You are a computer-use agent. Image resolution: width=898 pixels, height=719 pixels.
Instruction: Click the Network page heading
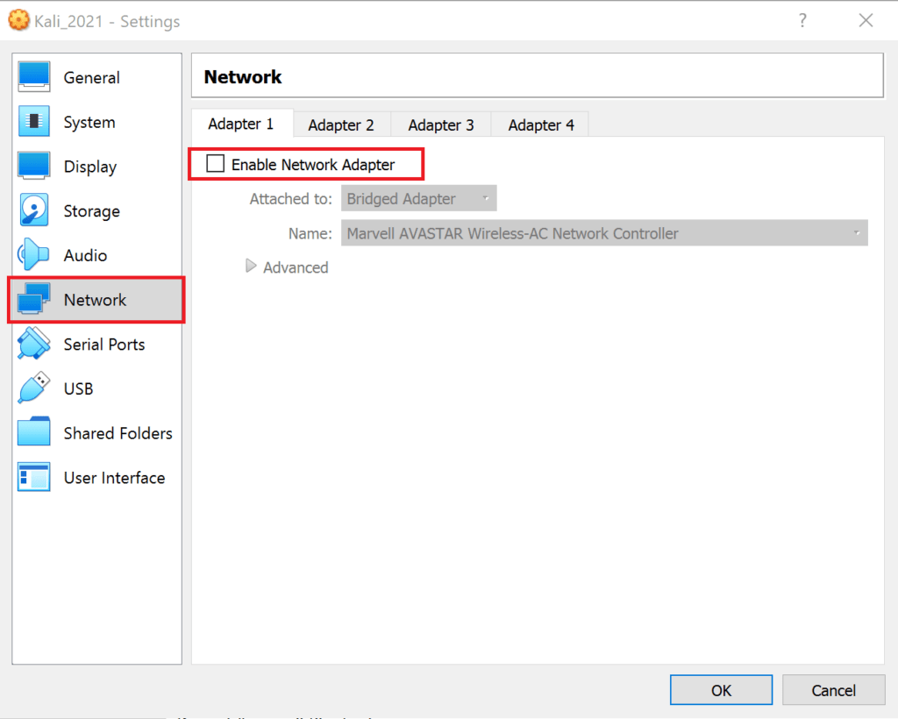243,76
